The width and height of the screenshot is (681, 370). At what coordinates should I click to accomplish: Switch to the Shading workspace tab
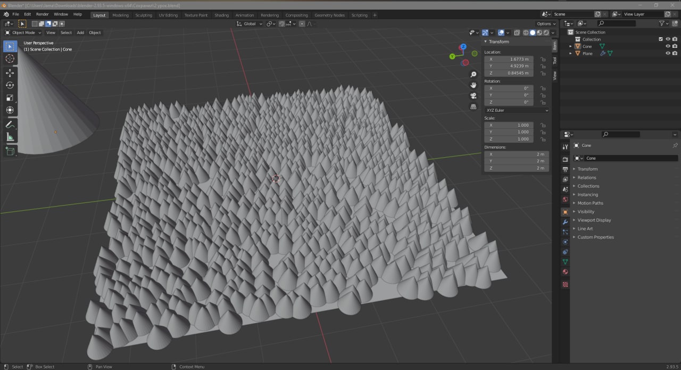tap(222, 15)
